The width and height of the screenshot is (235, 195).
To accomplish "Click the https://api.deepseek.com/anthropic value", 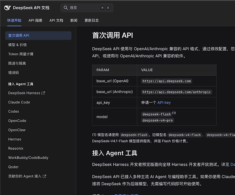I will [177, 92].
